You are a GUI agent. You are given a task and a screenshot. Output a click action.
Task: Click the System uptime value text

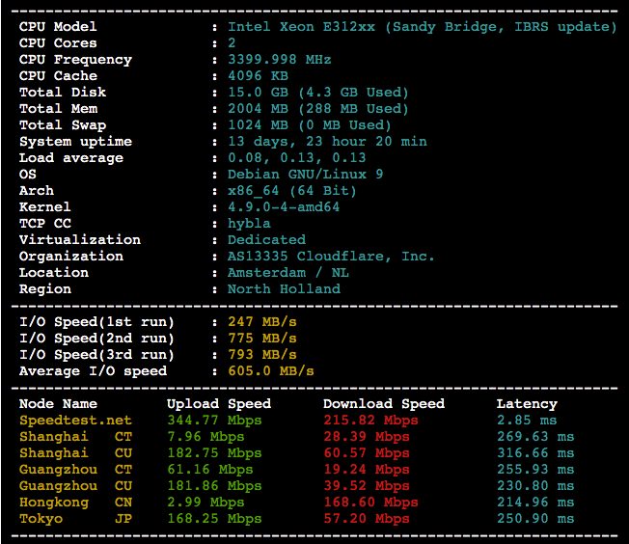[327, 142]
